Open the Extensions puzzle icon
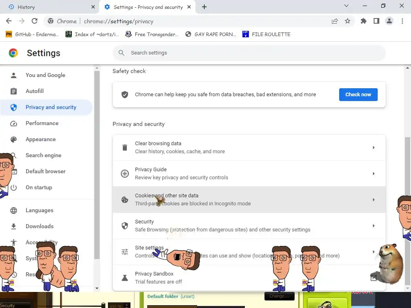This screenshot has width=411, height=308. 363,21
